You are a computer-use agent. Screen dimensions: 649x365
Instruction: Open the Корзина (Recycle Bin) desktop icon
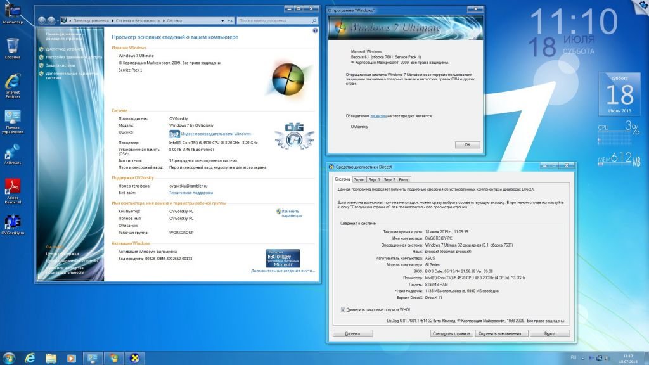pos(13,47)
